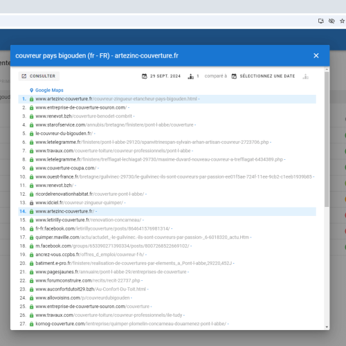Viewport: 346px width, 346px height.
Task: Click the greyed podium icon at far right
Action: [x=306, y=76]
